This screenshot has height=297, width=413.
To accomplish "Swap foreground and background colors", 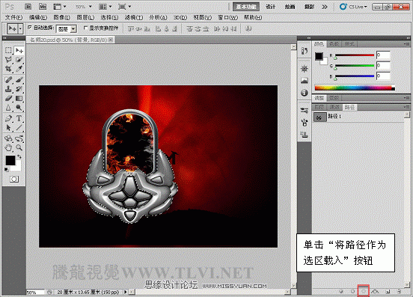I will coord(19,157).
